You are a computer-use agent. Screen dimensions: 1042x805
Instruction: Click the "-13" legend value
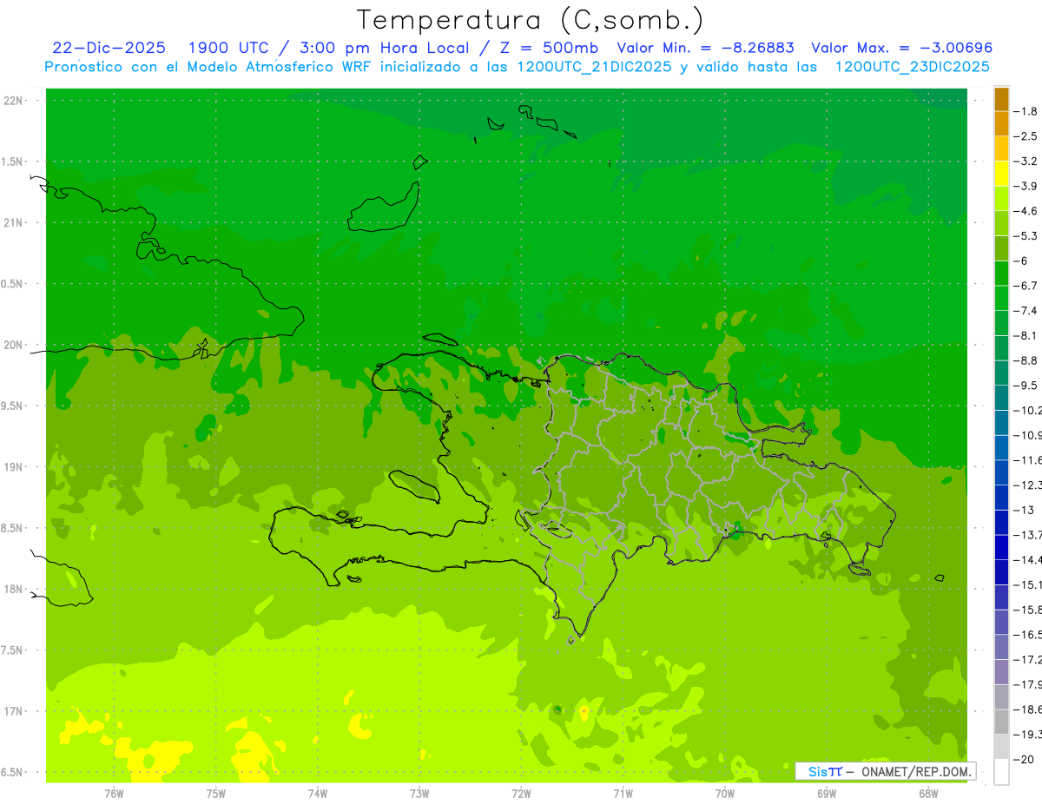[x=1025, y=510]
